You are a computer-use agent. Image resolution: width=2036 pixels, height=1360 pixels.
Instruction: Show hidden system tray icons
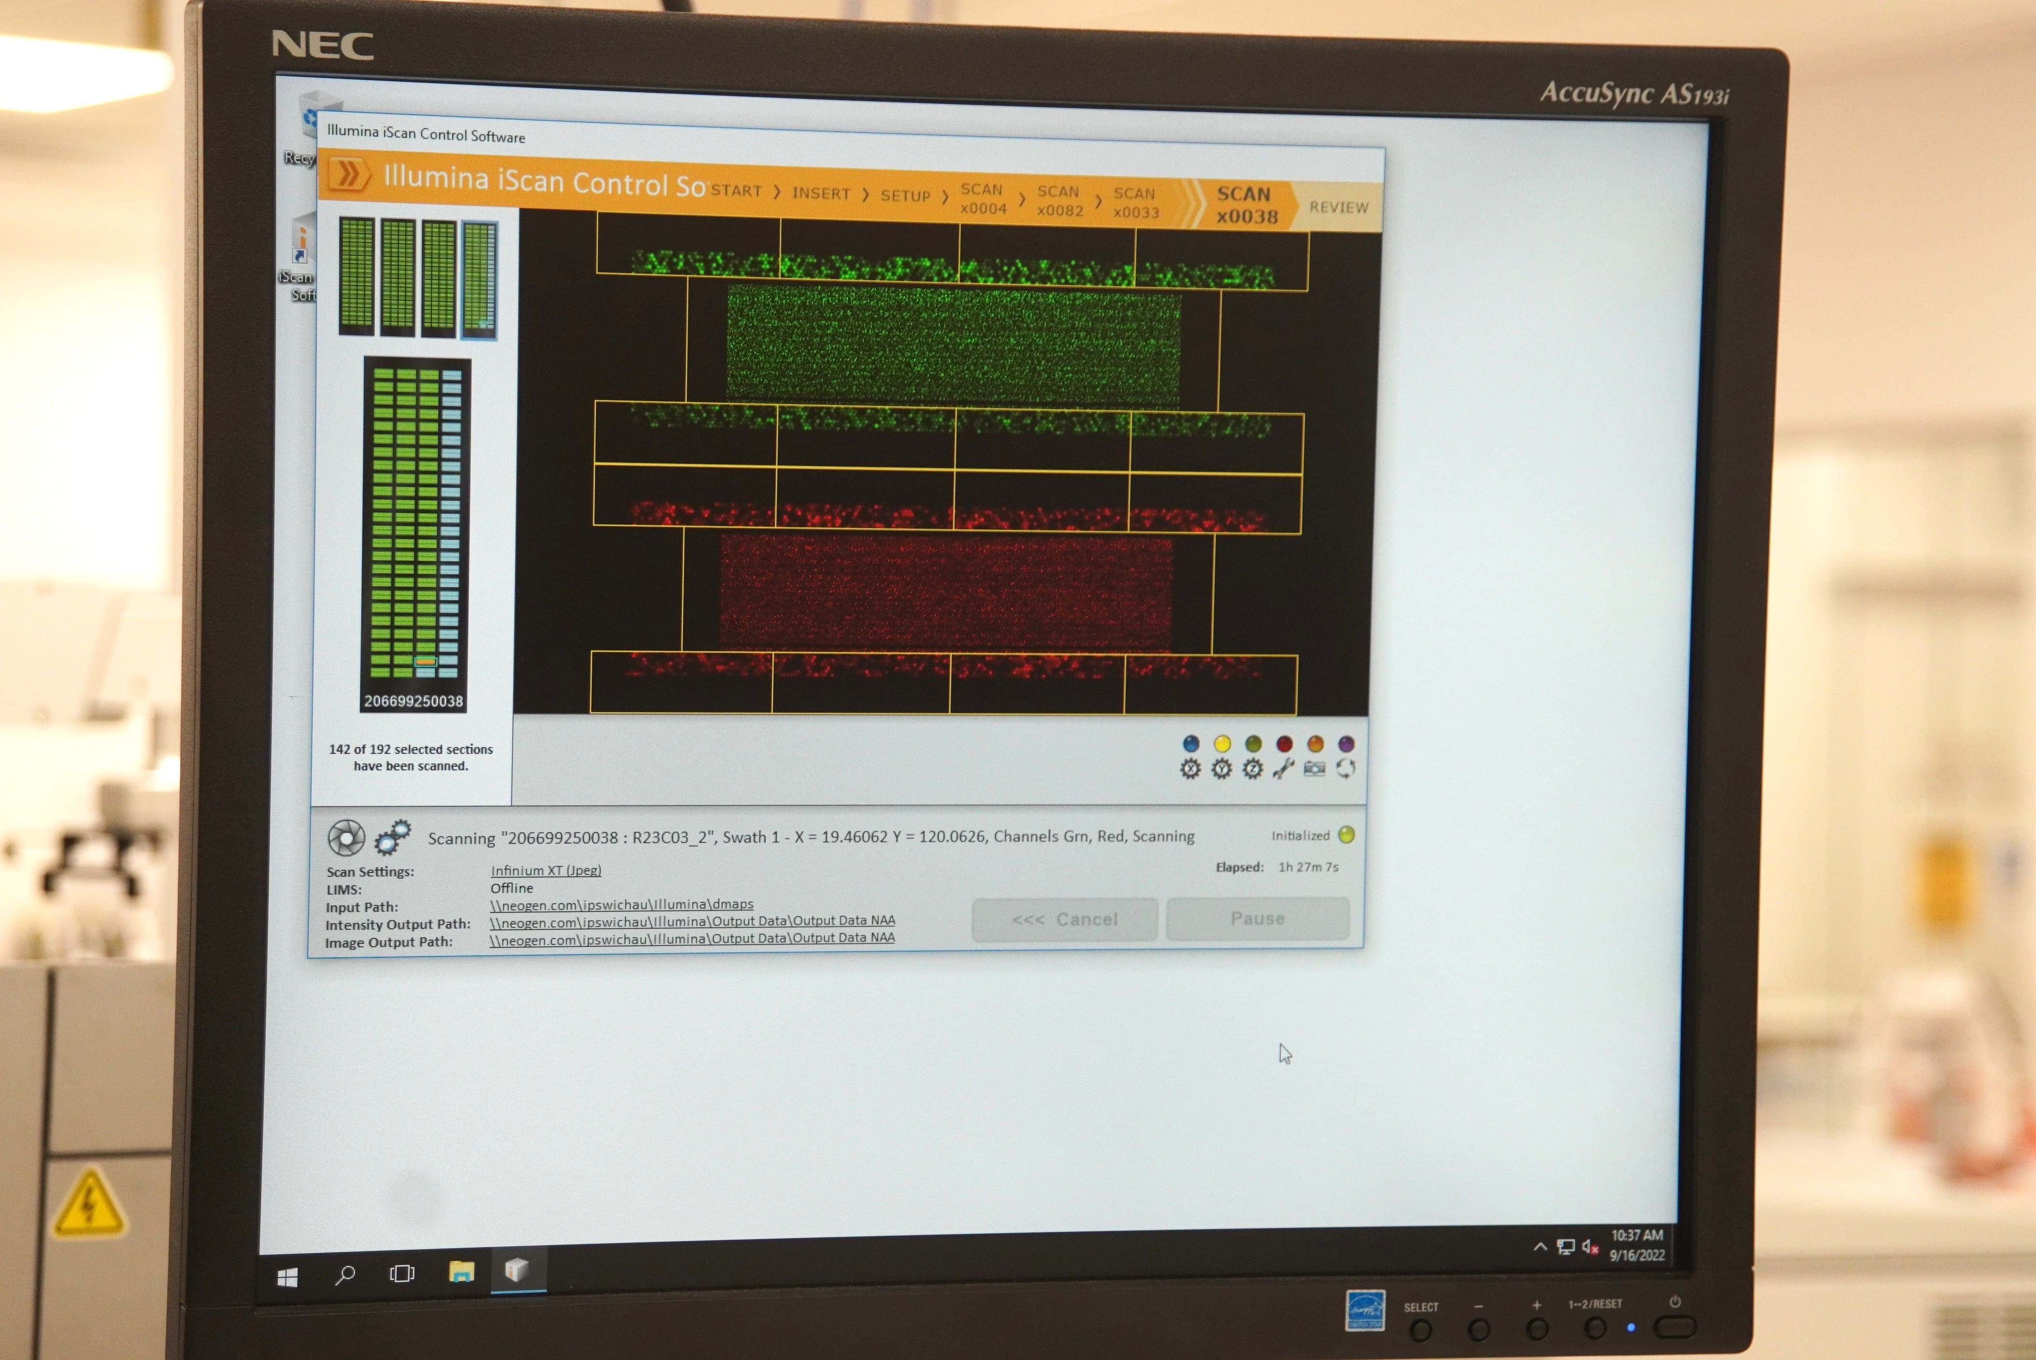[x=1541, y=1246]
